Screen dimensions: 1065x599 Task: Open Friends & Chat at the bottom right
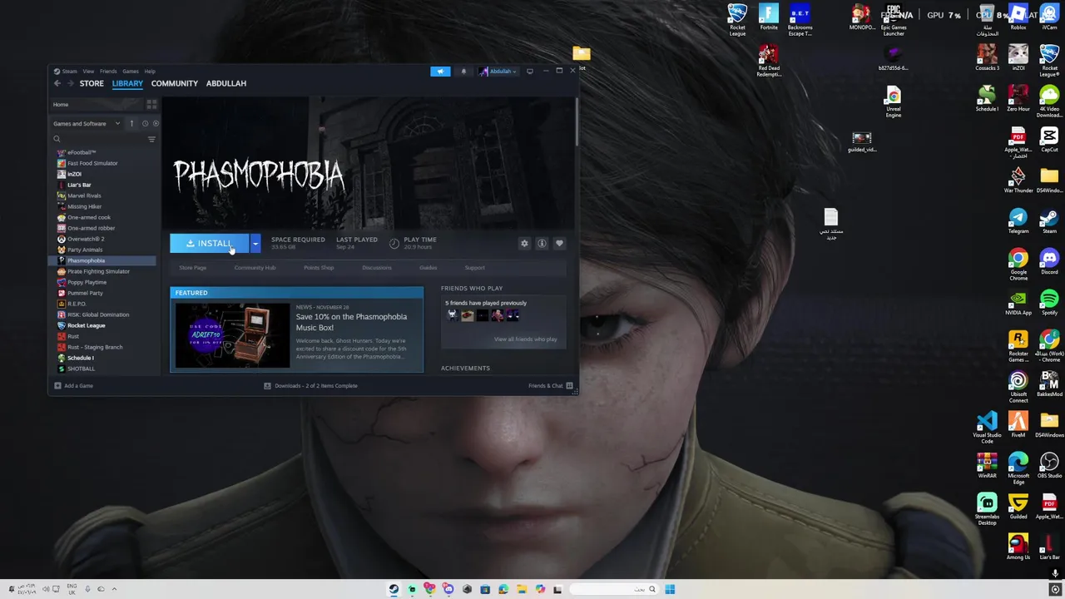pyautogui.click(x=550, y=385)
